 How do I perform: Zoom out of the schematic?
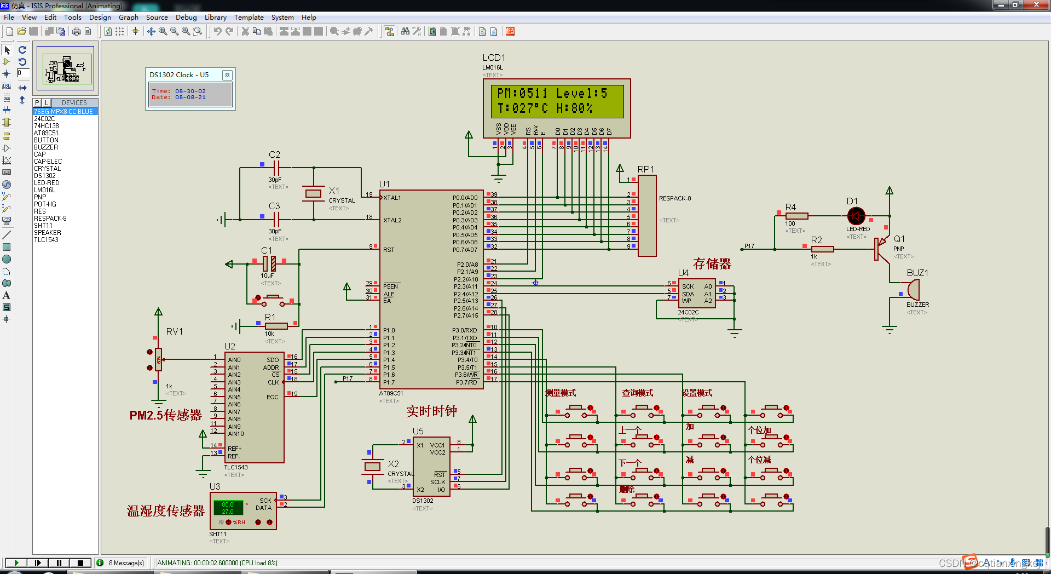tap(174, 31)
